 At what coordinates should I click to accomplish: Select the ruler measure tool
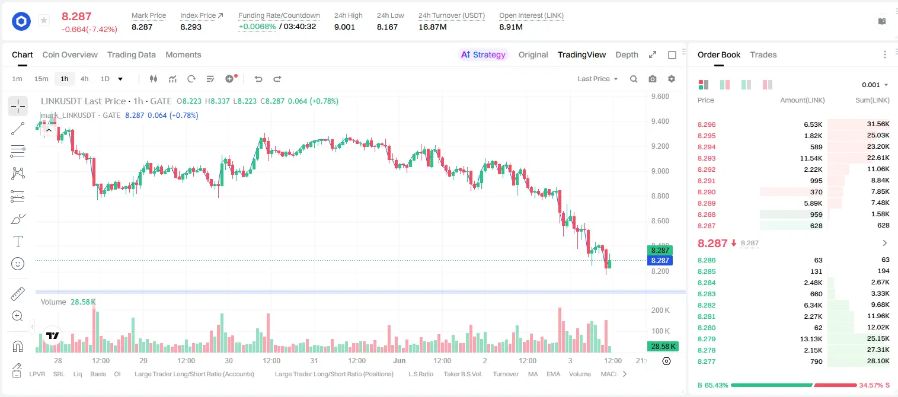pos(18,294)
